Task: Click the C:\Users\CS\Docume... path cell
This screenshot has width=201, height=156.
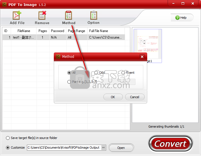Action: click(x=106, y=37)
